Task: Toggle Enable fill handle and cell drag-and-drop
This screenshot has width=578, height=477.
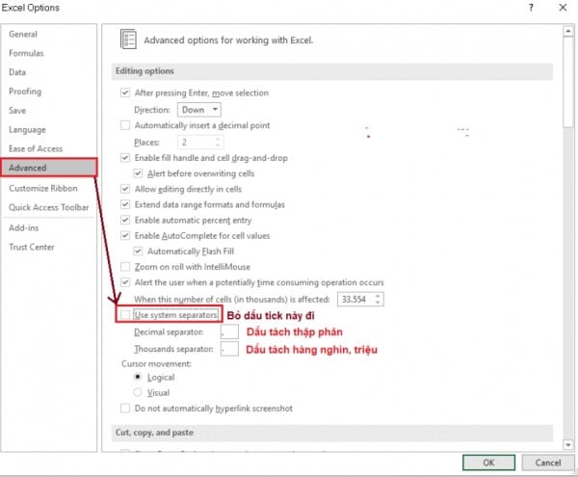Action: point(125,158)
